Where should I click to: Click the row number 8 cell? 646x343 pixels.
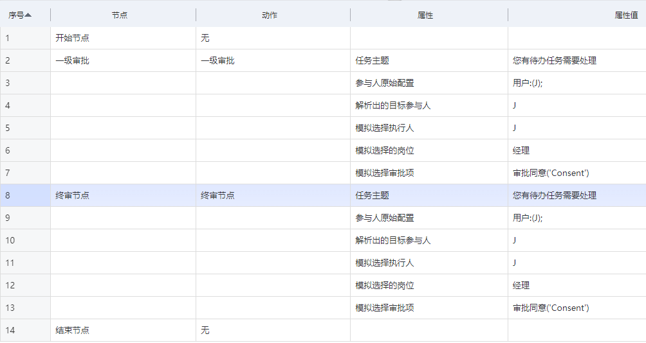click(8, 195)
